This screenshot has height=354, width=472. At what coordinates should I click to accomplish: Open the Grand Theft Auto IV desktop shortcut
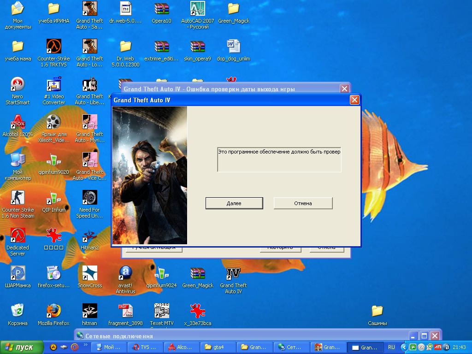[233, 274]
